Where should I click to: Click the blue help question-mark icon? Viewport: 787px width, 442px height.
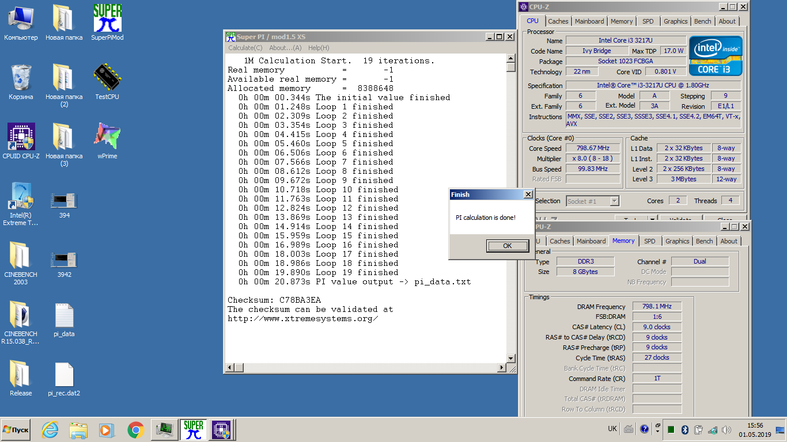[x=644, y=429]
